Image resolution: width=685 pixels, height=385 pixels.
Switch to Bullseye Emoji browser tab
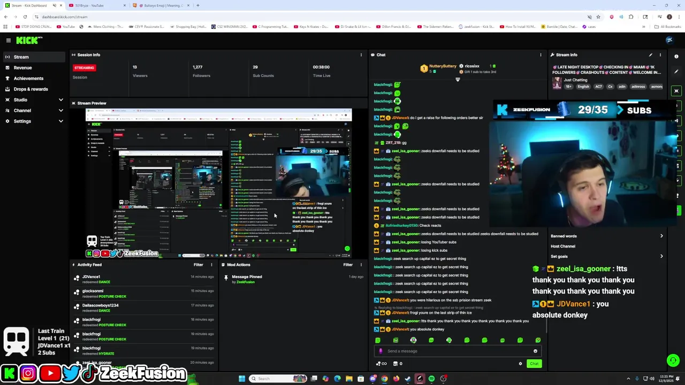161,5
